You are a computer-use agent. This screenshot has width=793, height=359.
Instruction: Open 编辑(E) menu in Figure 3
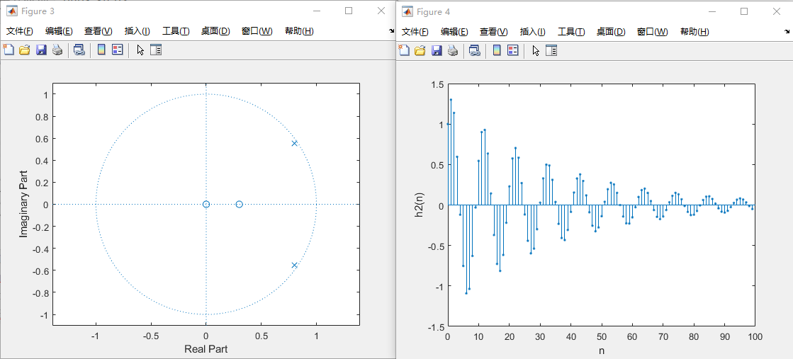tap(59, 31)
